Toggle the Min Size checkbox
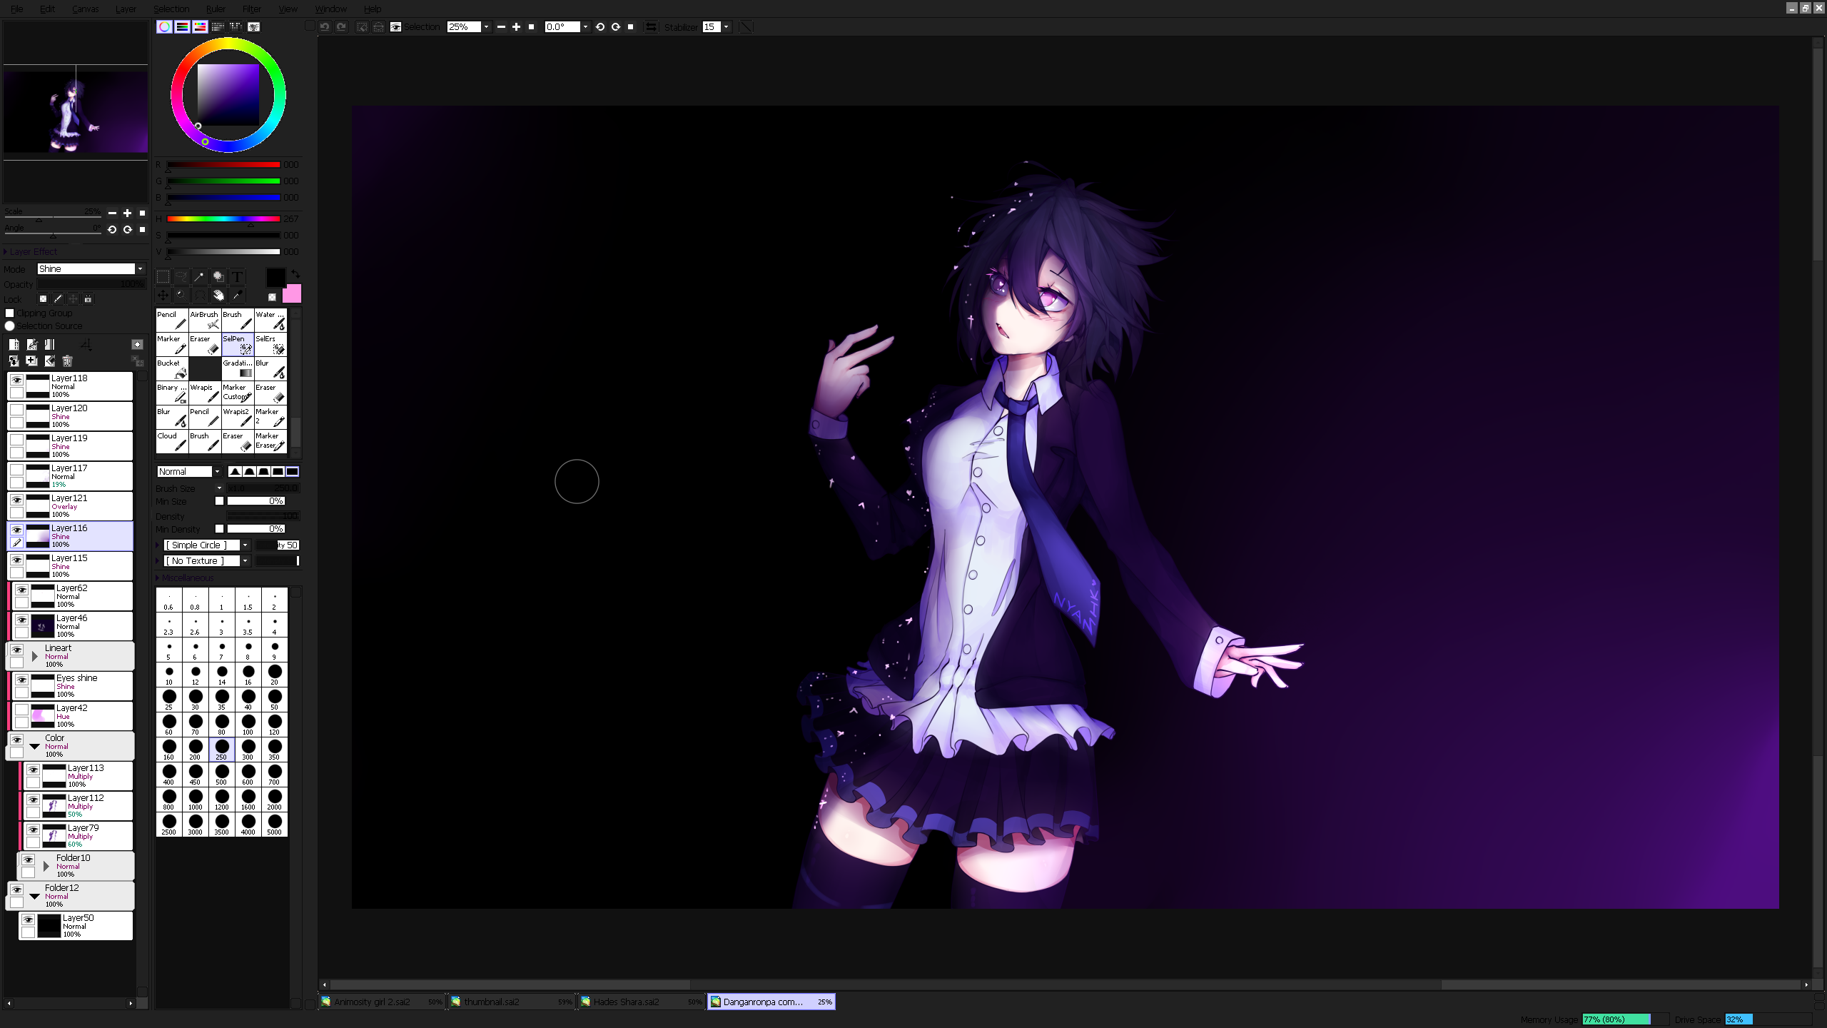1827x1028 pixels. click(x=220, y=500)
